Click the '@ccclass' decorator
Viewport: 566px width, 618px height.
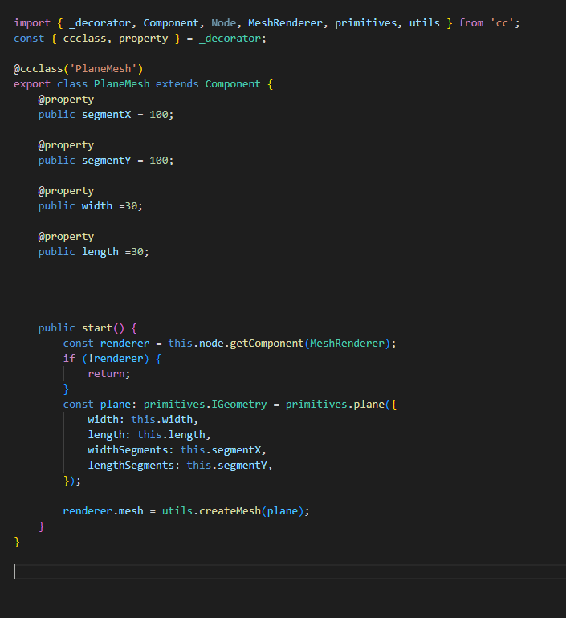(x=39, y=68)
